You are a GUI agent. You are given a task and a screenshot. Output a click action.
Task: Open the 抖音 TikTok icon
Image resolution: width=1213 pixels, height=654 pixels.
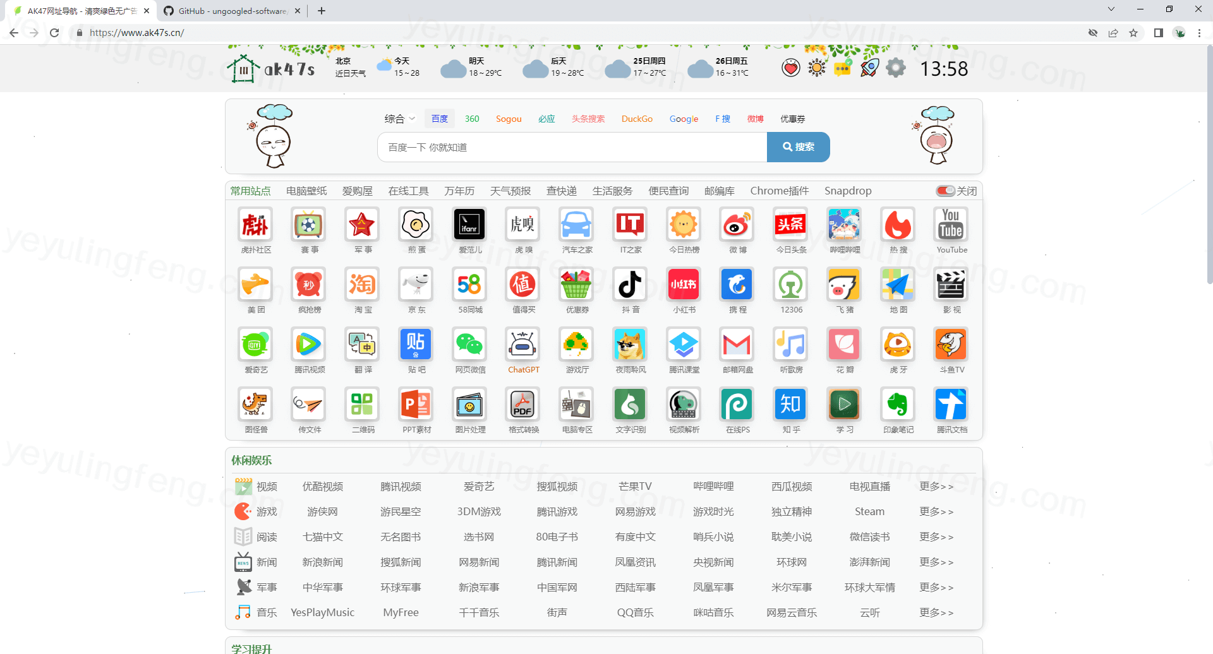click(x=630, y=284)
